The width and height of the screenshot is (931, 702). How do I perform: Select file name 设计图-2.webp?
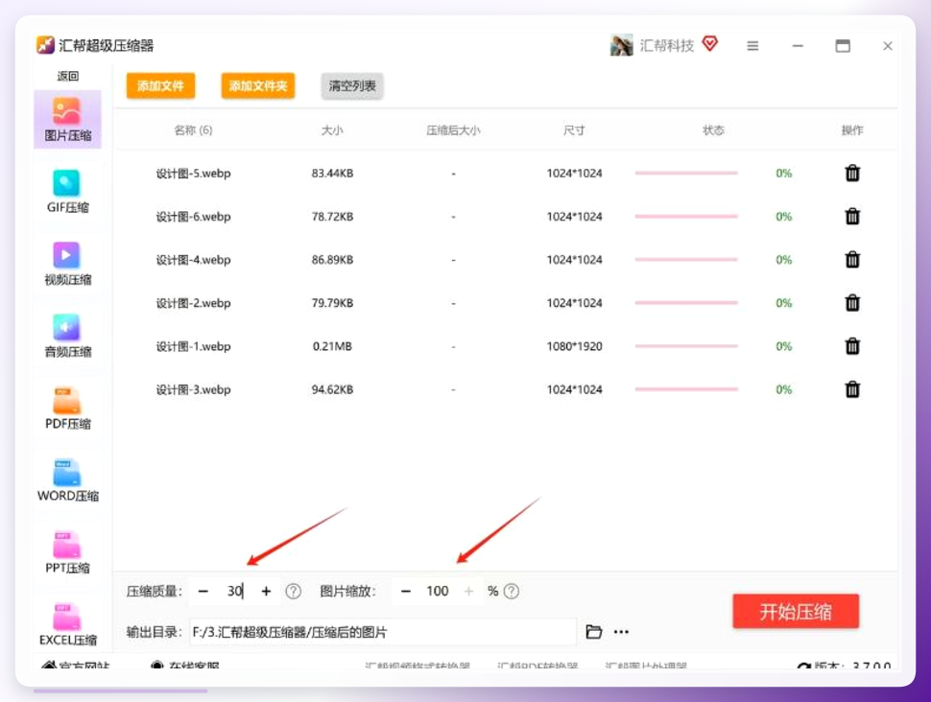pos(193,303)
